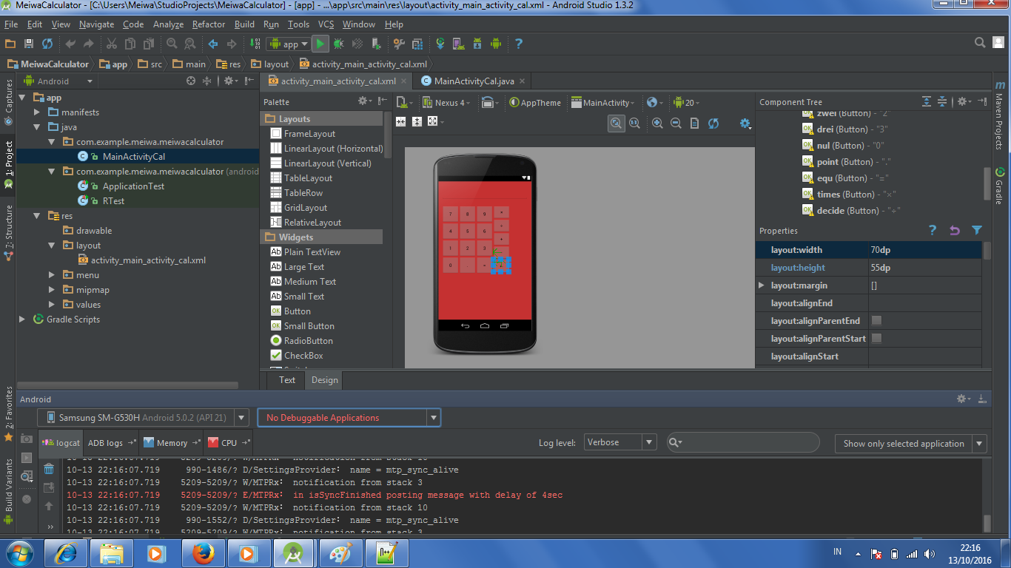The height and width of the screenshot is (568, 1011).
Task: Zoom in on the layout preview
Action: (657, 123)
